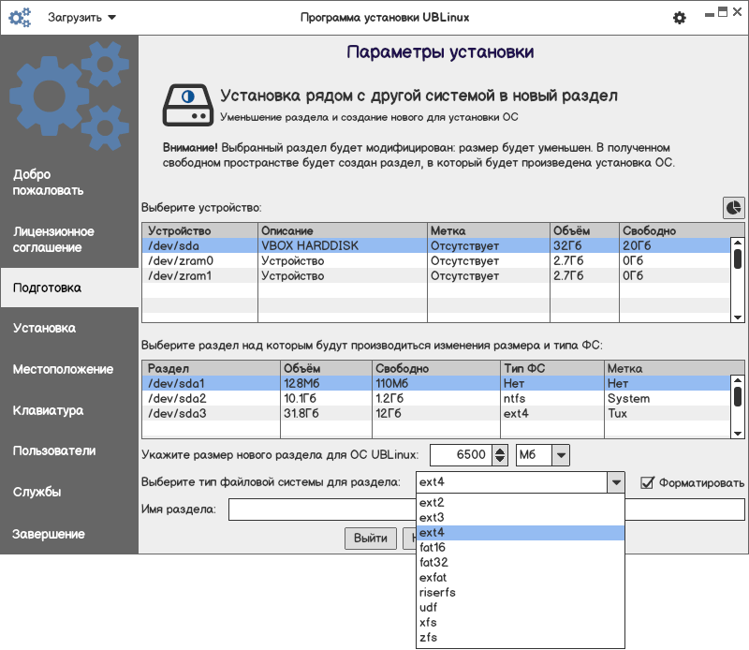Image resolution: width=749 pixels, height=650 pixels.
Task: Close the installer window
Action: point(737,12)
